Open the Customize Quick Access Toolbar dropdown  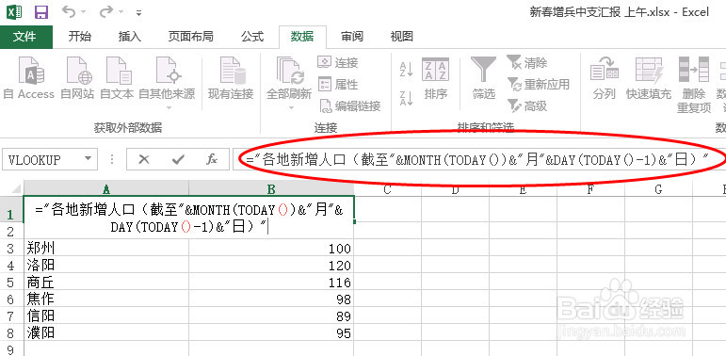(x=139, y=13)
